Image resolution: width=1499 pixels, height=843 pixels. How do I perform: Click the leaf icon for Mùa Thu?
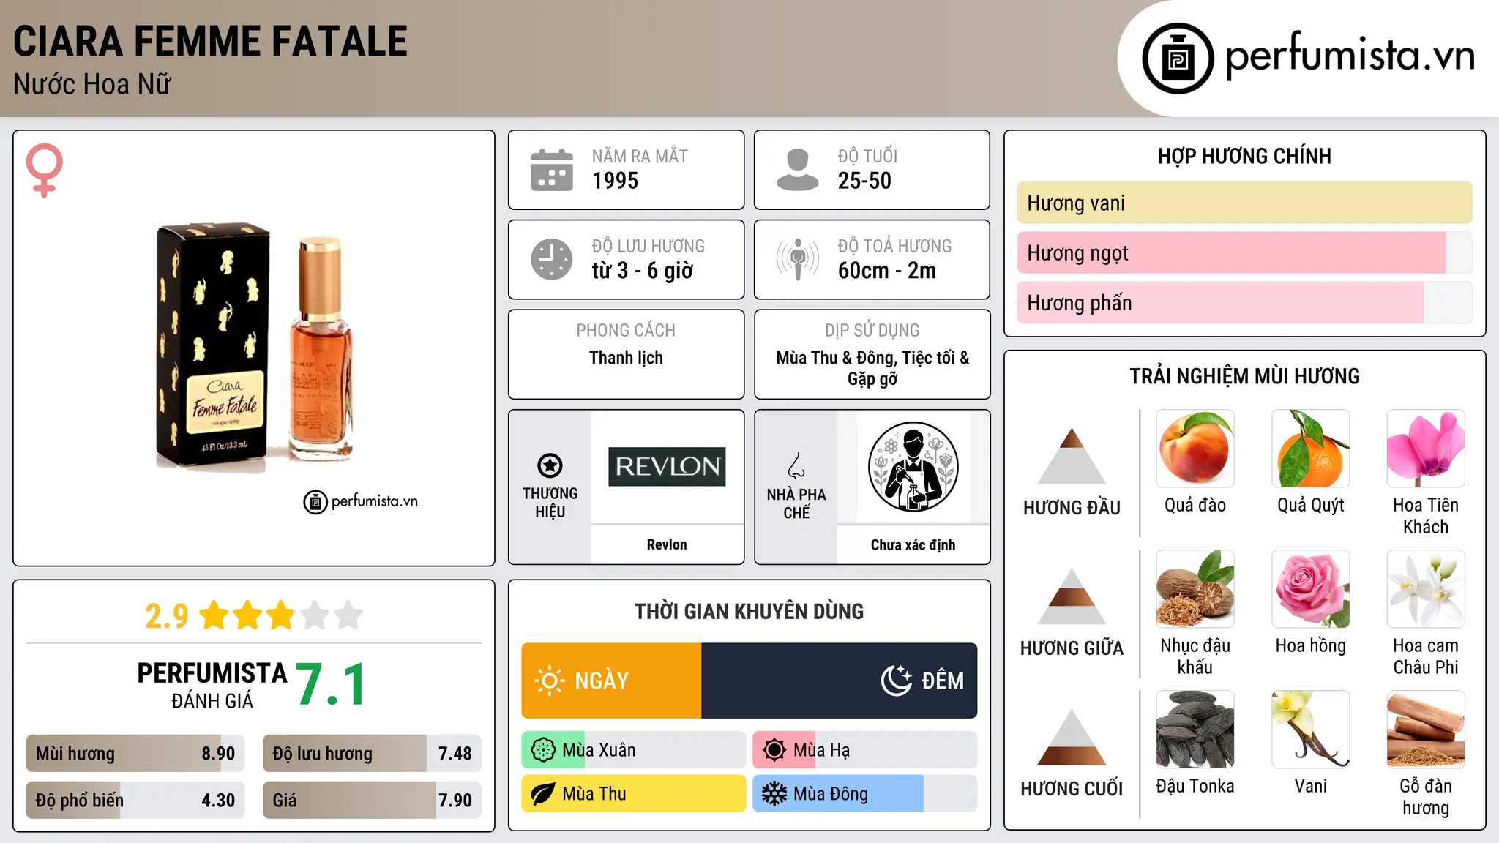pos(543,794)
